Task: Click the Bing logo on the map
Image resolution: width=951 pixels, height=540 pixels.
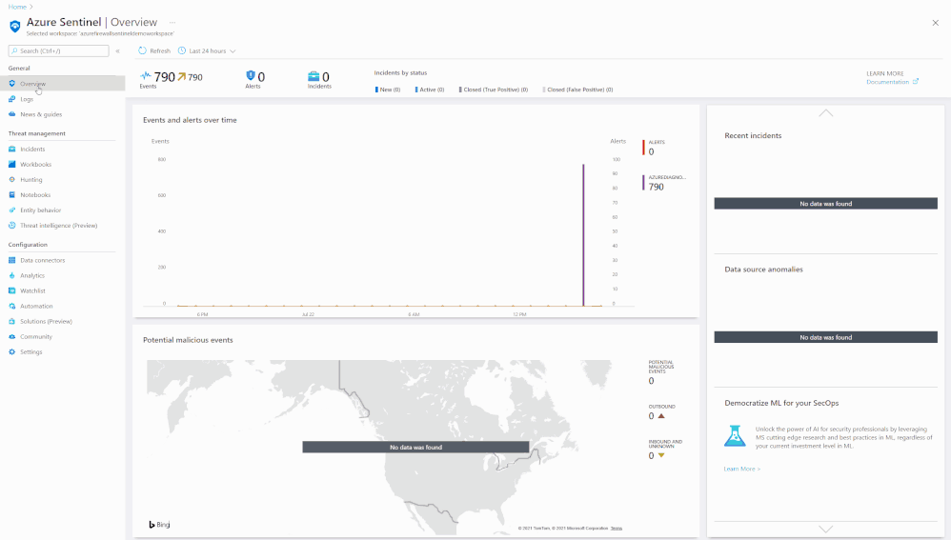Action: 159,524
